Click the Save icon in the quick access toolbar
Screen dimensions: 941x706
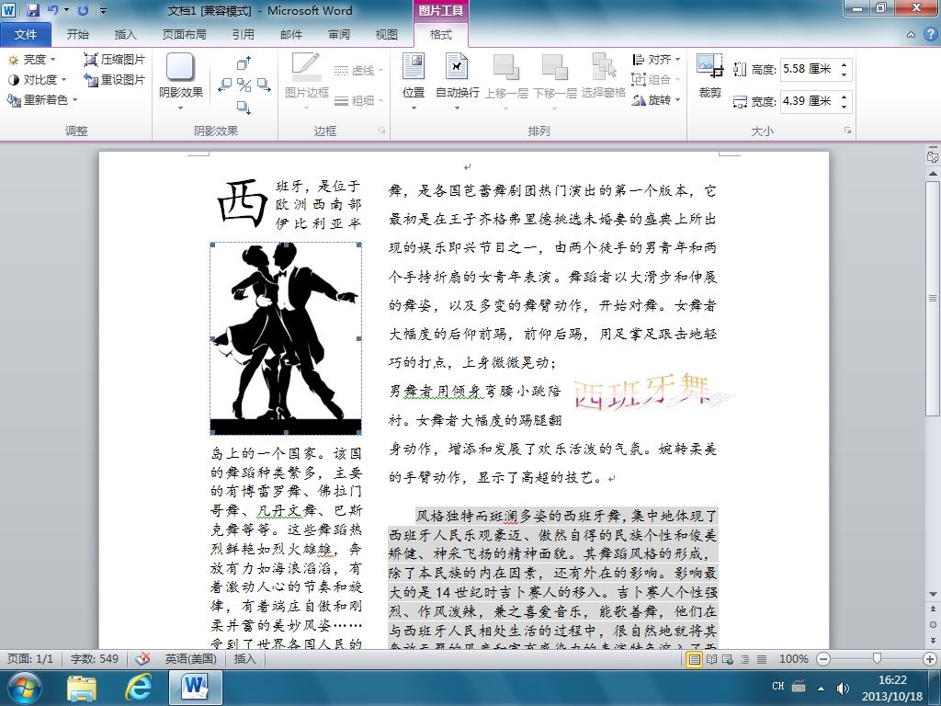pos(32,9)
